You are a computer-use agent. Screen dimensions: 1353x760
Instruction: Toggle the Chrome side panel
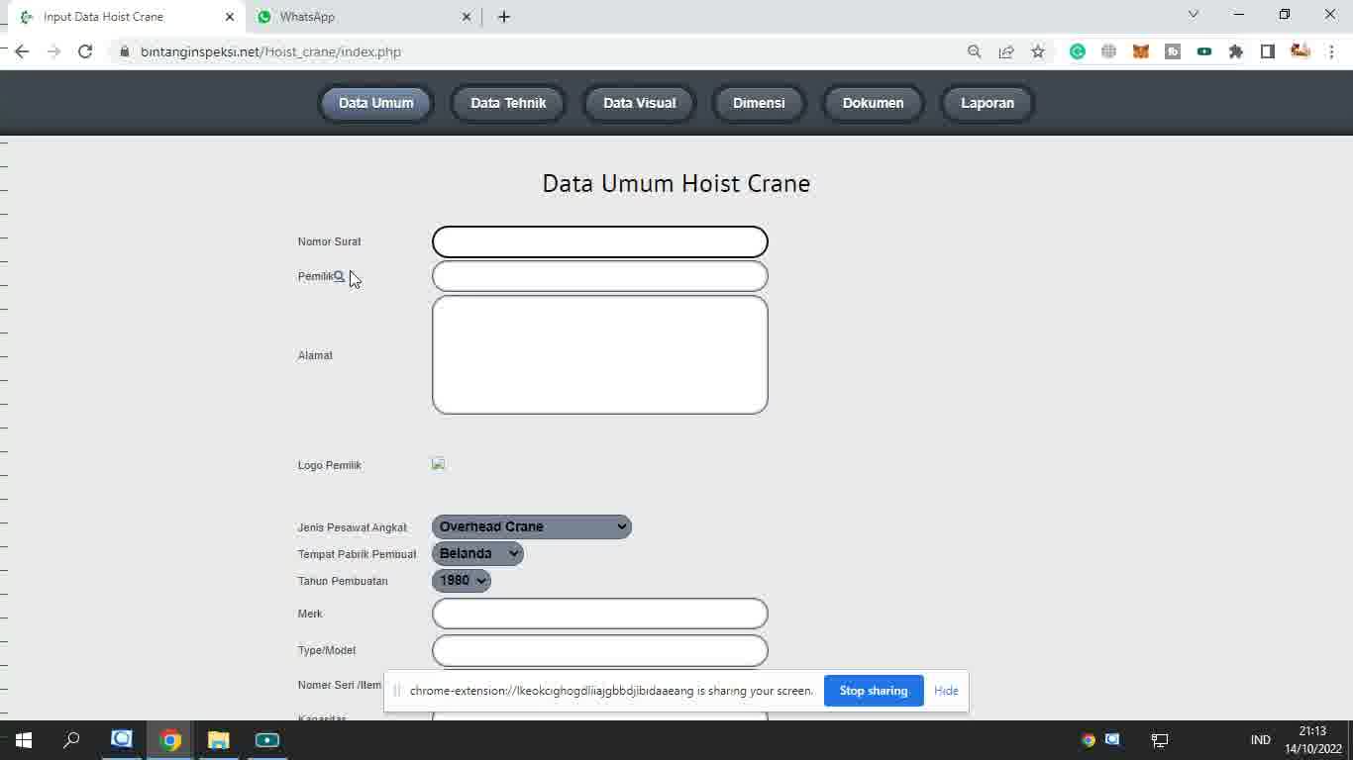[x=1268, y=51]
